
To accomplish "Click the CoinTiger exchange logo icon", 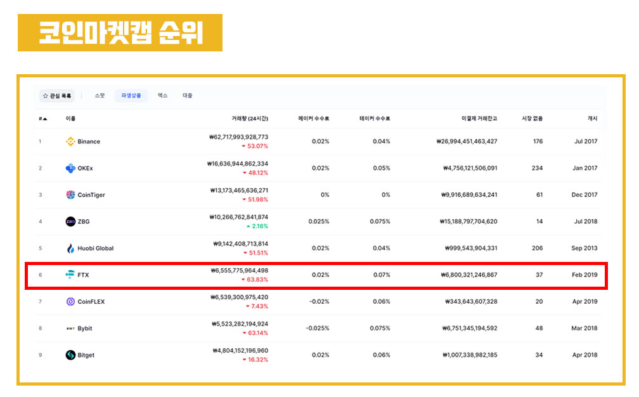I will pos(70,195).
